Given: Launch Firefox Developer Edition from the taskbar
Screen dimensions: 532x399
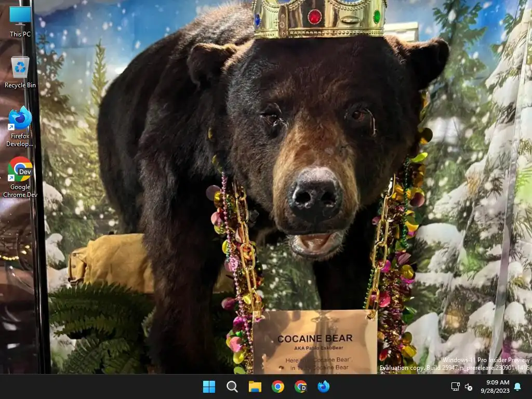Looking at the screenshot, I should (x=324, y=387).
